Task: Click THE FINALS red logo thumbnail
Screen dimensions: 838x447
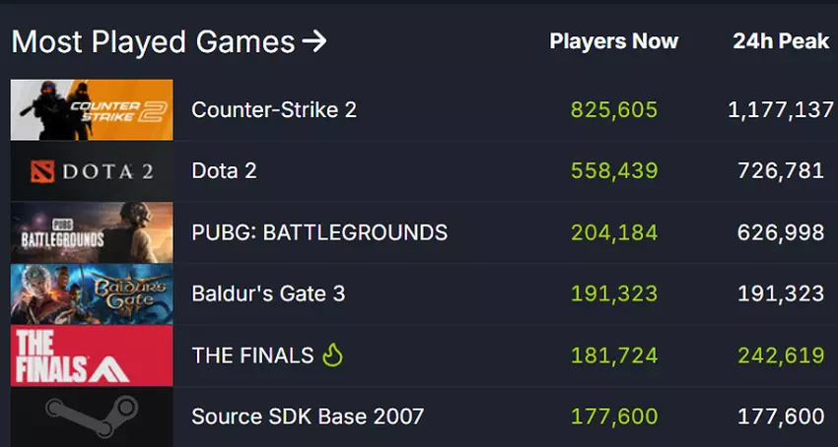Action: [92, 355]
